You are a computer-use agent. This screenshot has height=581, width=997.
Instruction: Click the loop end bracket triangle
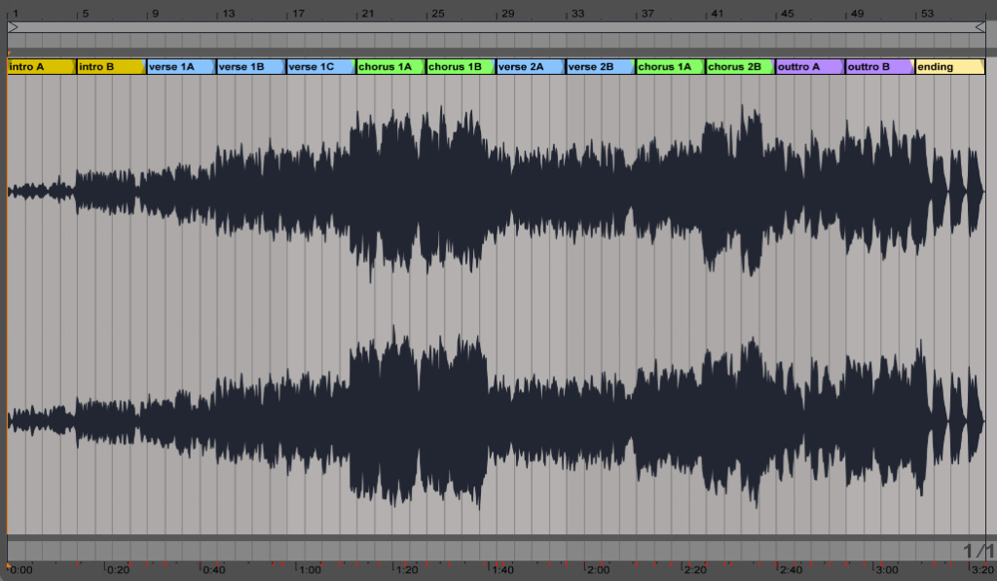[979, 27]
